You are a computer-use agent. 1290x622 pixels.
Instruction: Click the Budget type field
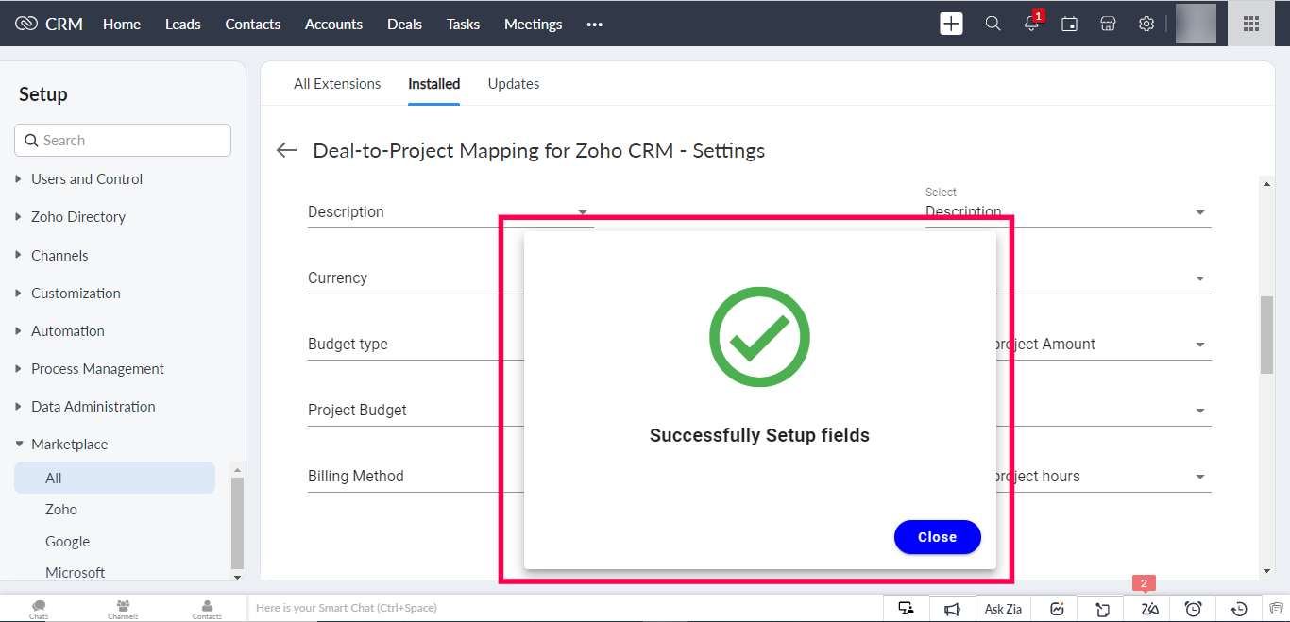point(416,345)
